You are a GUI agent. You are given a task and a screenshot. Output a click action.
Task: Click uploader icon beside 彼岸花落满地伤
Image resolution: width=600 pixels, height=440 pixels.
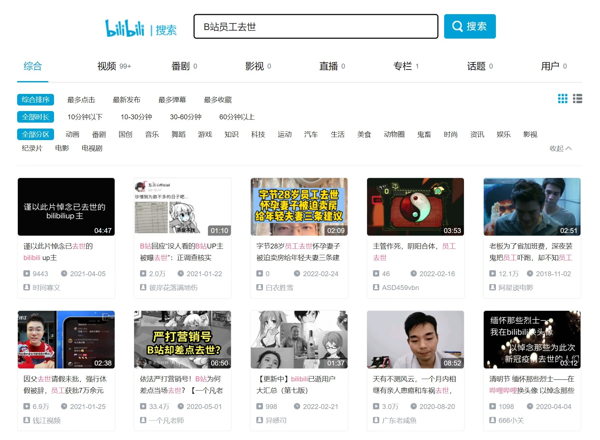(x=143, y=287)
